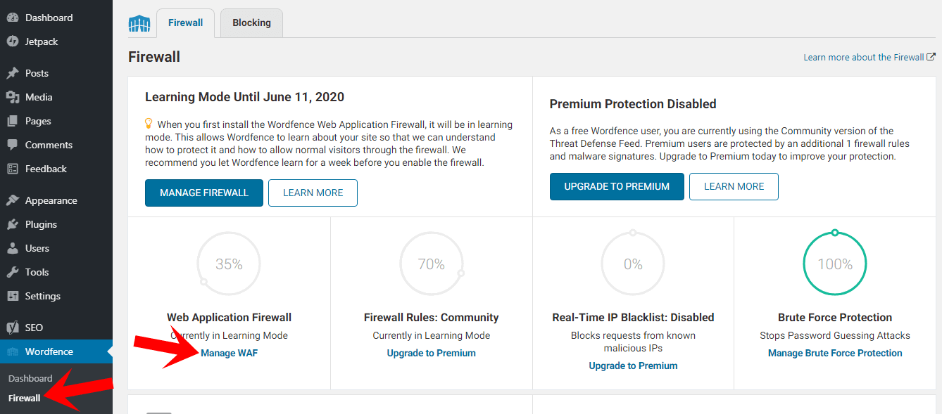Click the Yoast SEO icon
The height and width of the screenshot is (414, 942).
tap(12, 328)
